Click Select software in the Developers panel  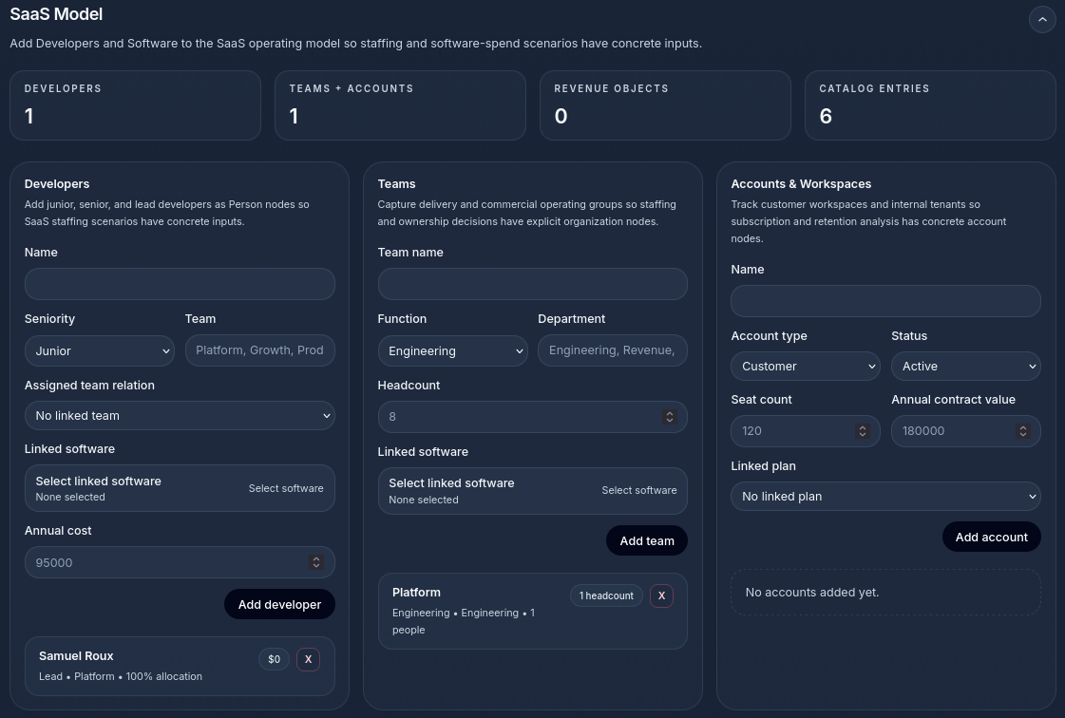(286, 487)
